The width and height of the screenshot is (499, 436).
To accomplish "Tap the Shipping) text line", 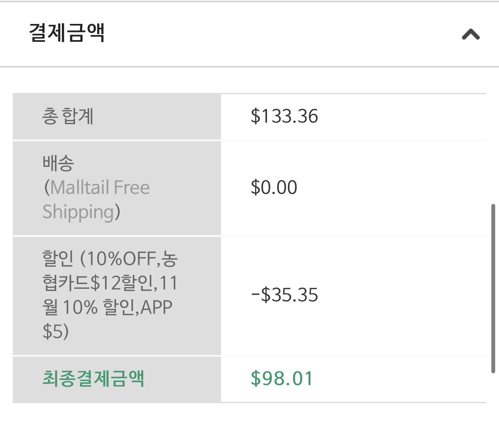I will click(x=81, y=212).
